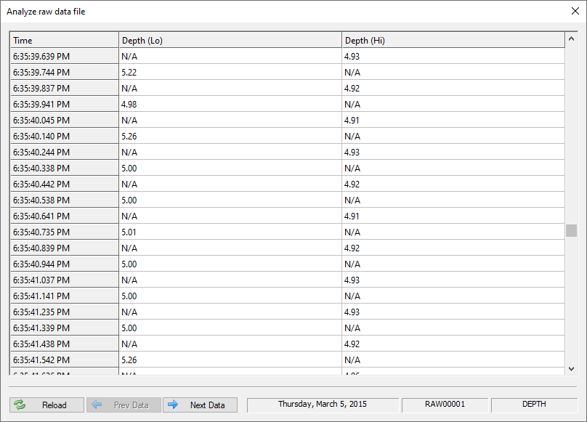Click the 5.01 Depth (Lo) value

129,232
